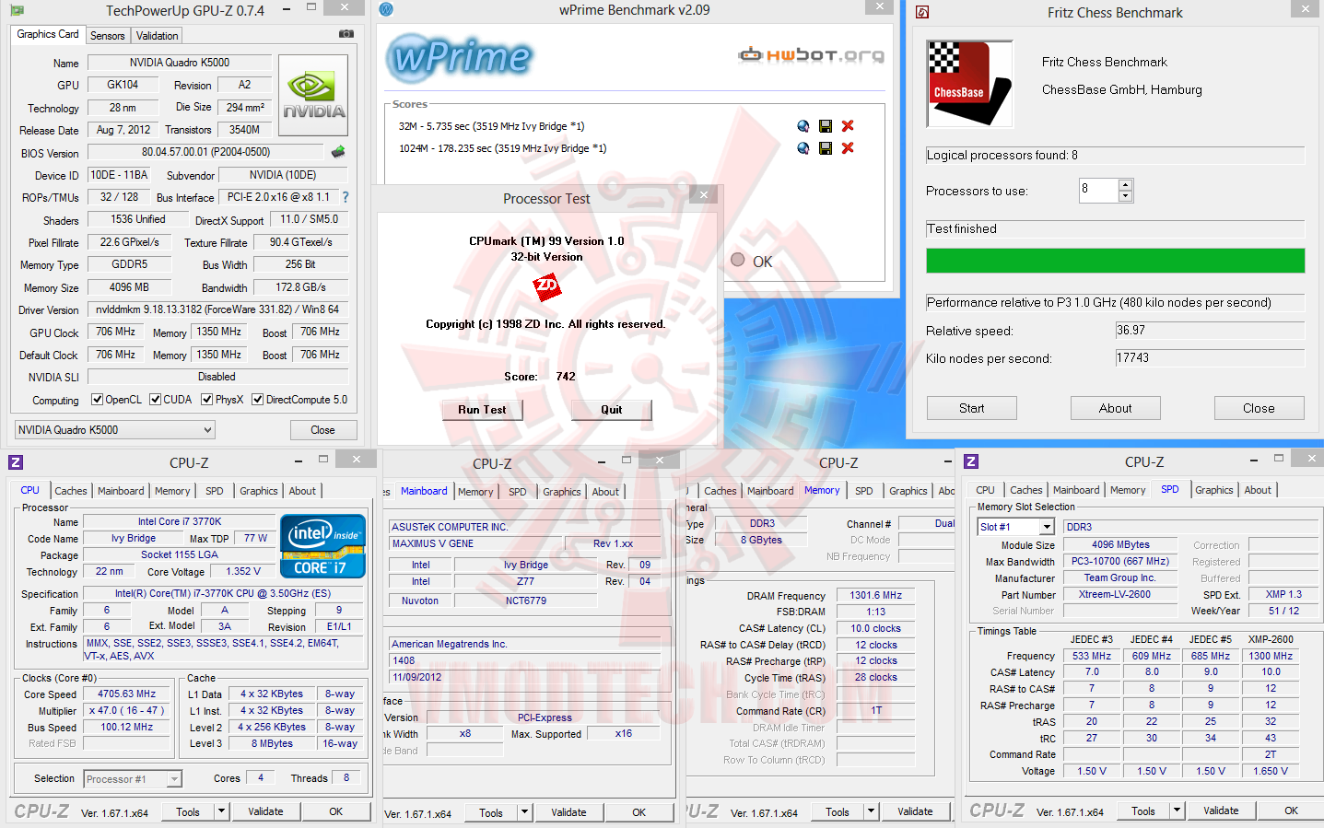Image resolution: width=1324 pixels, height=828 pixels.
Task: Click the green Fritz benchmark progress bar
Action: 1116,261
